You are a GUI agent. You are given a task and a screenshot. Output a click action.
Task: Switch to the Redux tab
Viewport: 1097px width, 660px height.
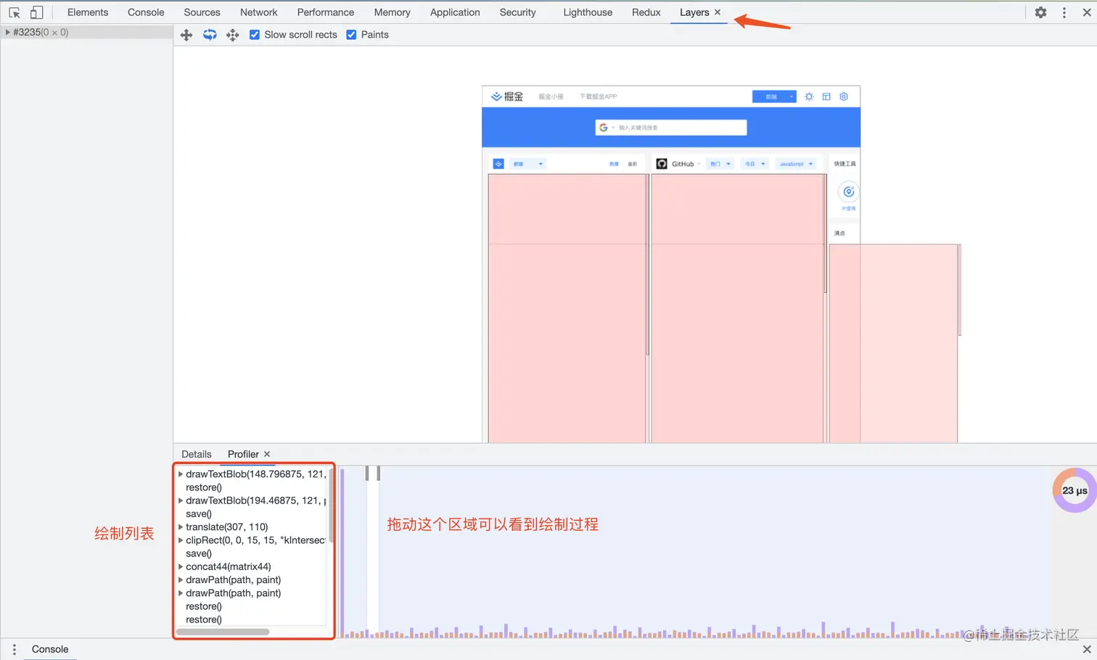coord(646,12)
